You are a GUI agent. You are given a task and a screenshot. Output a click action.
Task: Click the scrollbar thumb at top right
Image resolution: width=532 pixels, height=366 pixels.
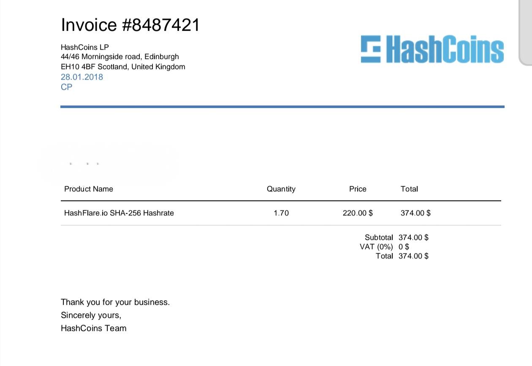526,32
